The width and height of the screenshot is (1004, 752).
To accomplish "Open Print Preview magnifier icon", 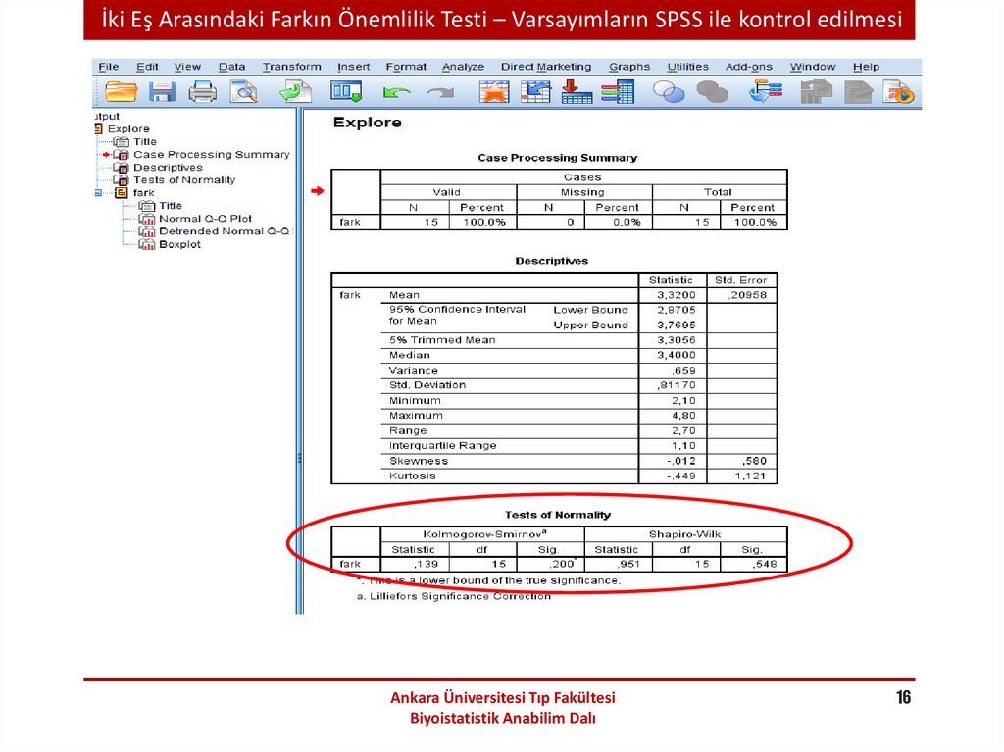I will click(242, 92).
